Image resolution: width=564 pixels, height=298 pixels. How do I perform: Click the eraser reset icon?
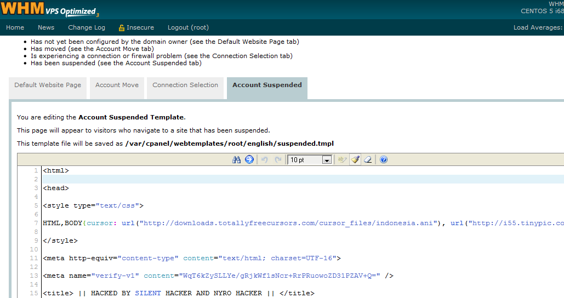pyautogui.click(x=368, y=159)
